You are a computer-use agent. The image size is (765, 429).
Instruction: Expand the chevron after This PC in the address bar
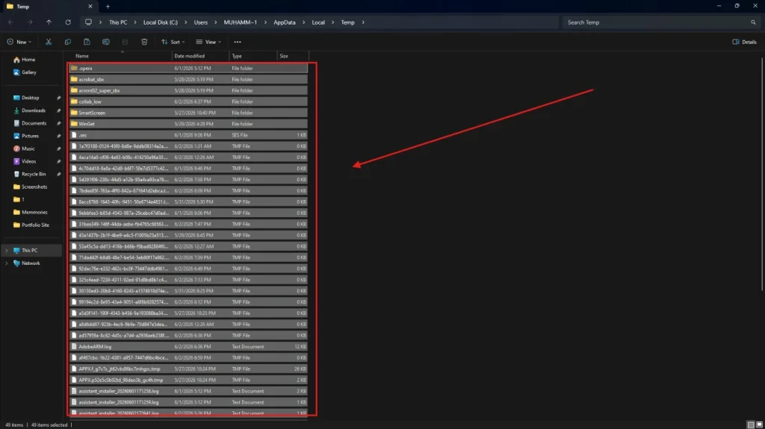(134, 22)
